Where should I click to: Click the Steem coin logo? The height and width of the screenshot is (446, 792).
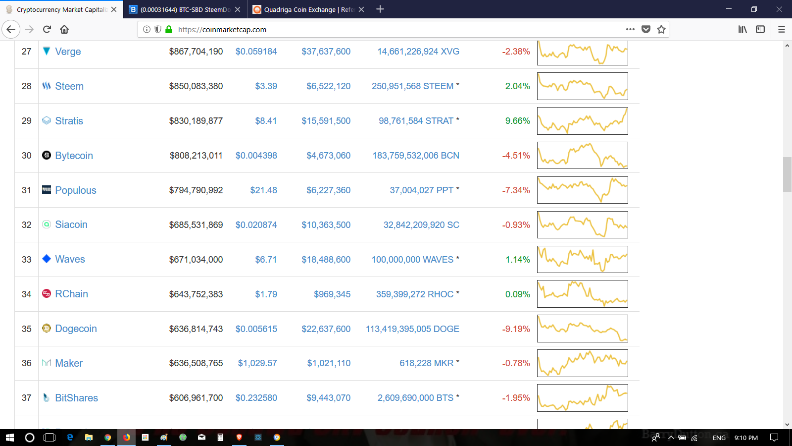pyautogui.click(x=47, y=86)
